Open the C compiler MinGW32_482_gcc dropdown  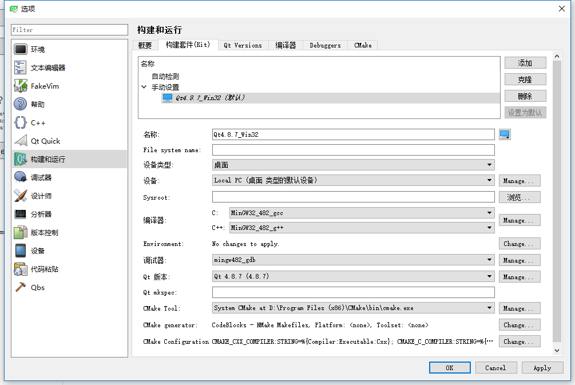(x=362, y=213)
